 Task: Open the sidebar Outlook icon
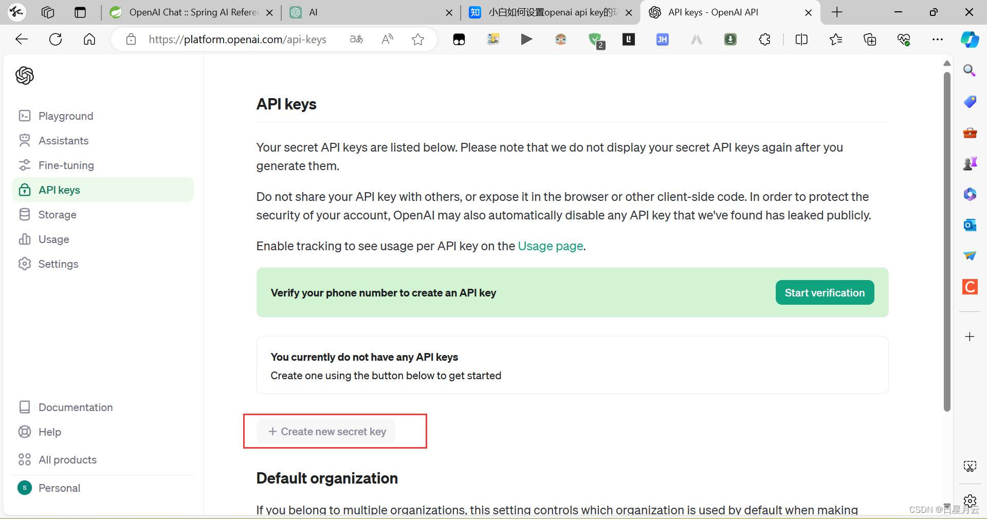coord(970,225)
